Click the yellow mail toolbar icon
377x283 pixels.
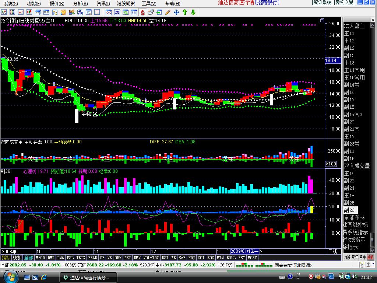coord(63,12)
